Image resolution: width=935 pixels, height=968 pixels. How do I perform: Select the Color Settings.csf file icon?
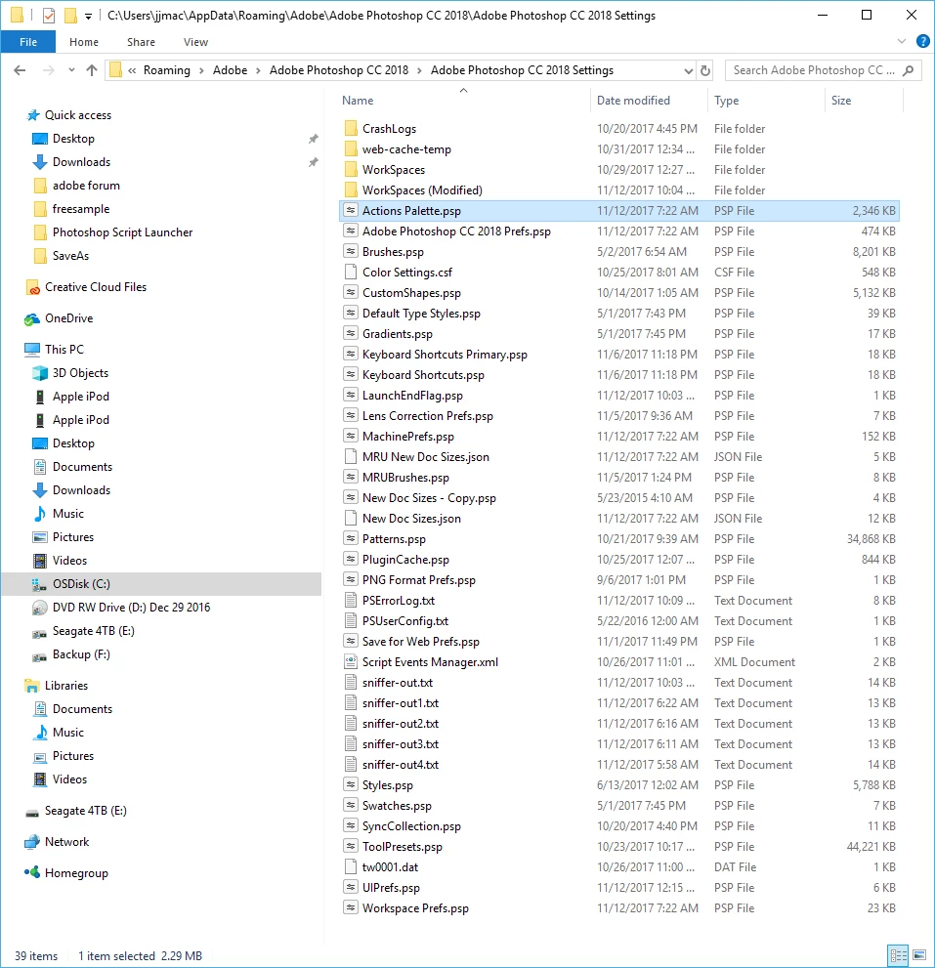[351, 272]
